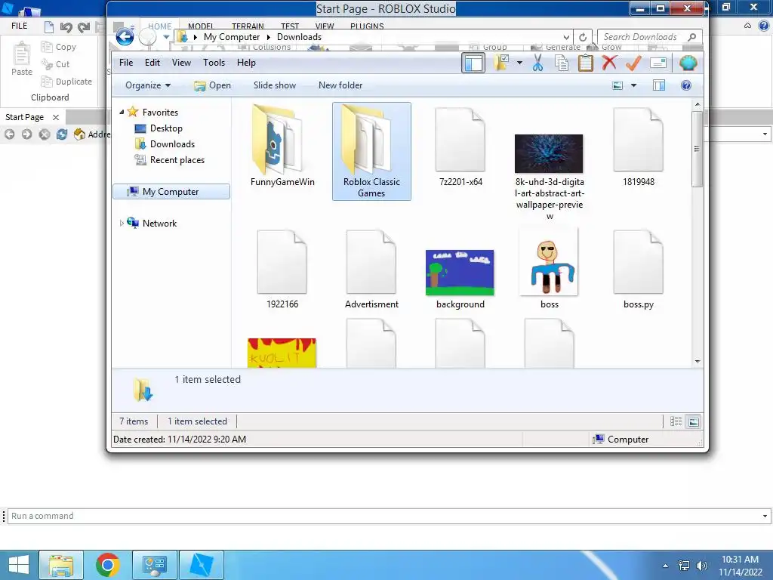Screen dimensions: 773x580
Task: Select Recent places in navigation pane
Action: 170,160
